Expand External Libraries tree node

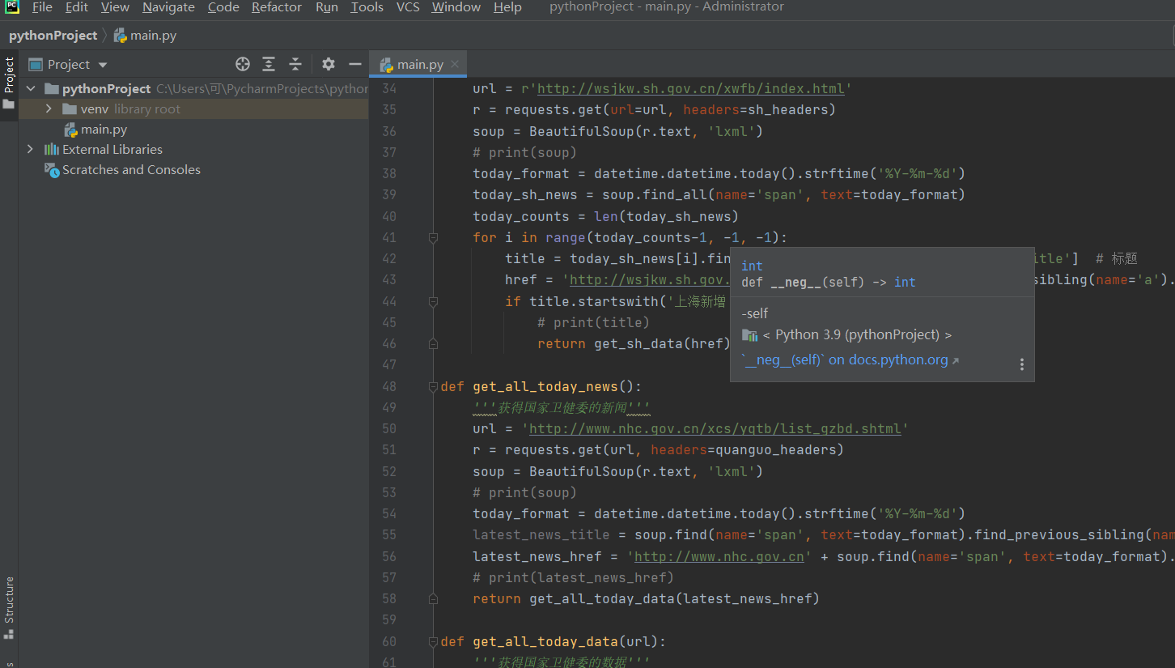(31, 149)
